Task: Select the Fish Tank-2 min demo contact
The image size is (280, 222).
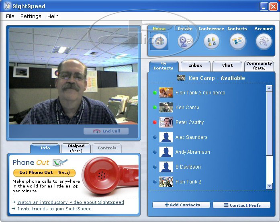Action: (x=200, y=93)
